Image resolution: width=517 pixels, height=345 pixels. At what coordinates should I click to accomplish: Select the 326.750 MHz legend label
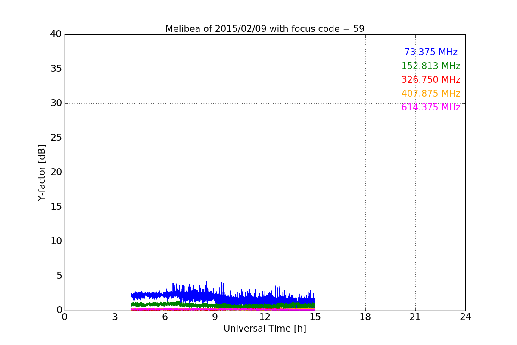point(431,80)
